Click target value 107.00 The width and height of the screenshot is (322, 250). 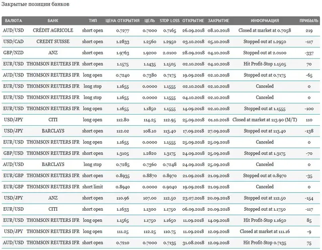(x=149, y=198)
